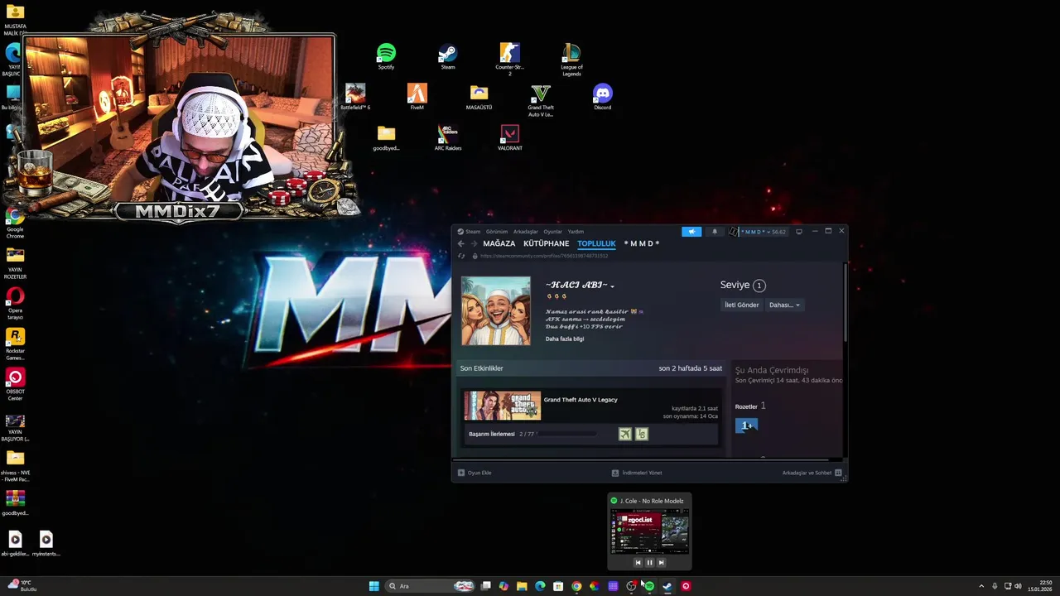Open the Yardım menu
The height and width of the screenshot is (596, 1060).
tap(576, 232)
